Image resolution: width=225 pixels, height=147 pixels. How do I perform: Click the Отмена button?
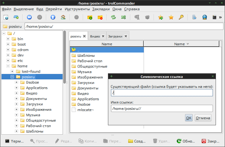(203, 118)
